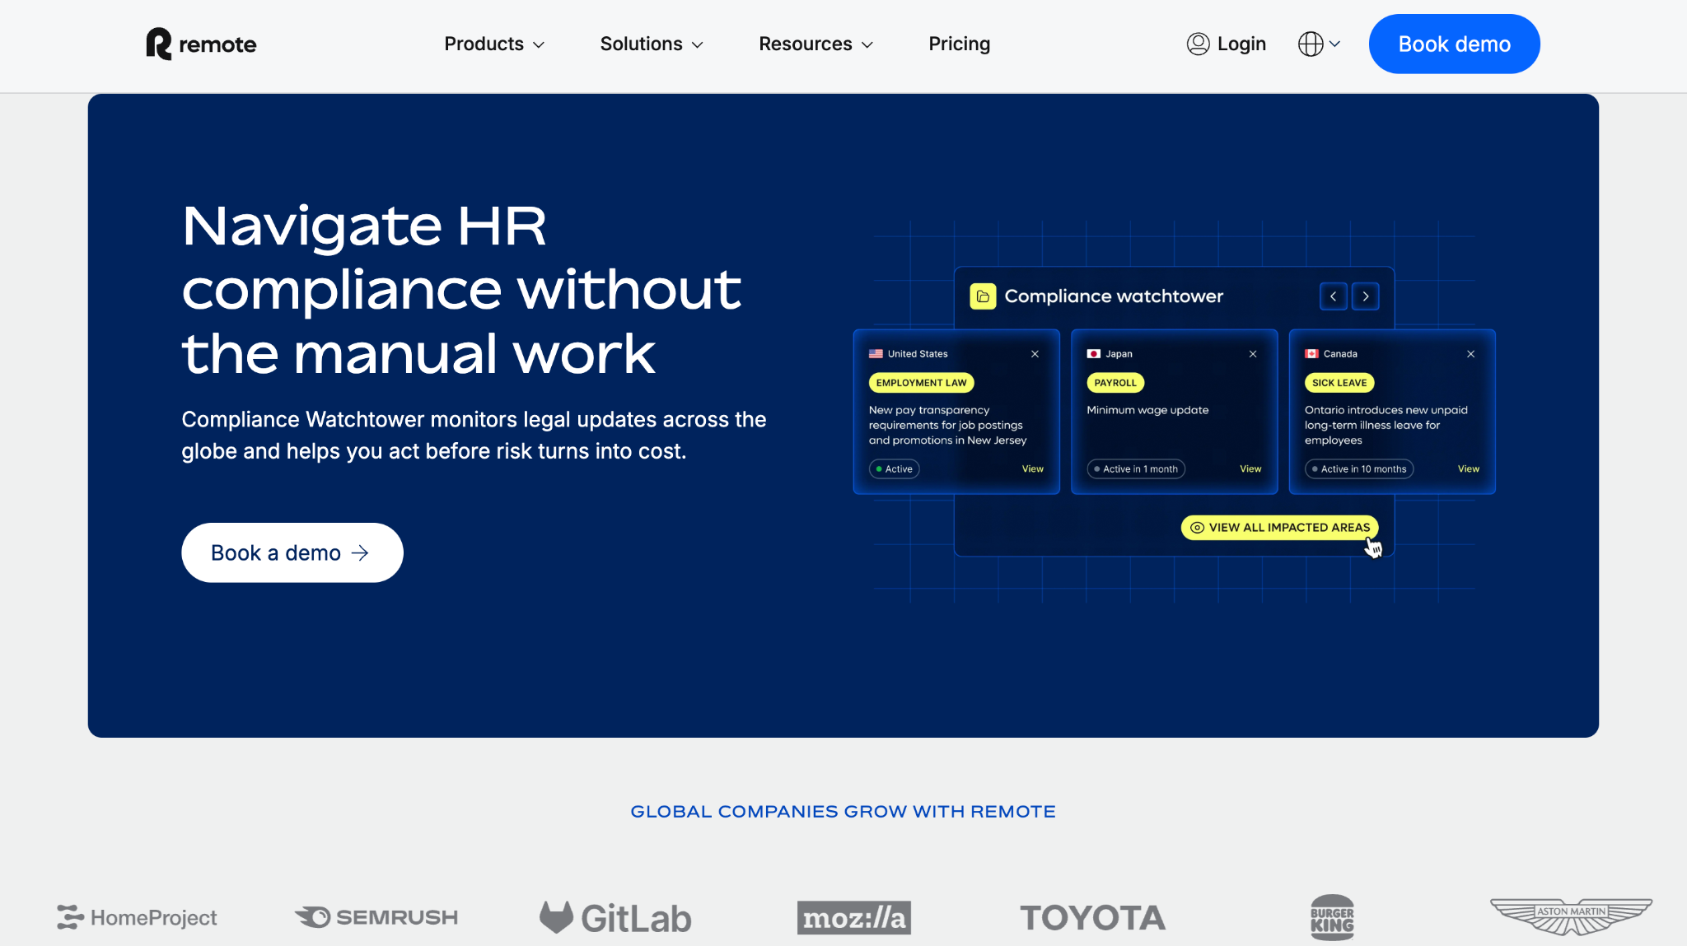Open the language globe selector
Image resolution: width=1687 pixels, height=946 pixels.
tap(1318, 44)
